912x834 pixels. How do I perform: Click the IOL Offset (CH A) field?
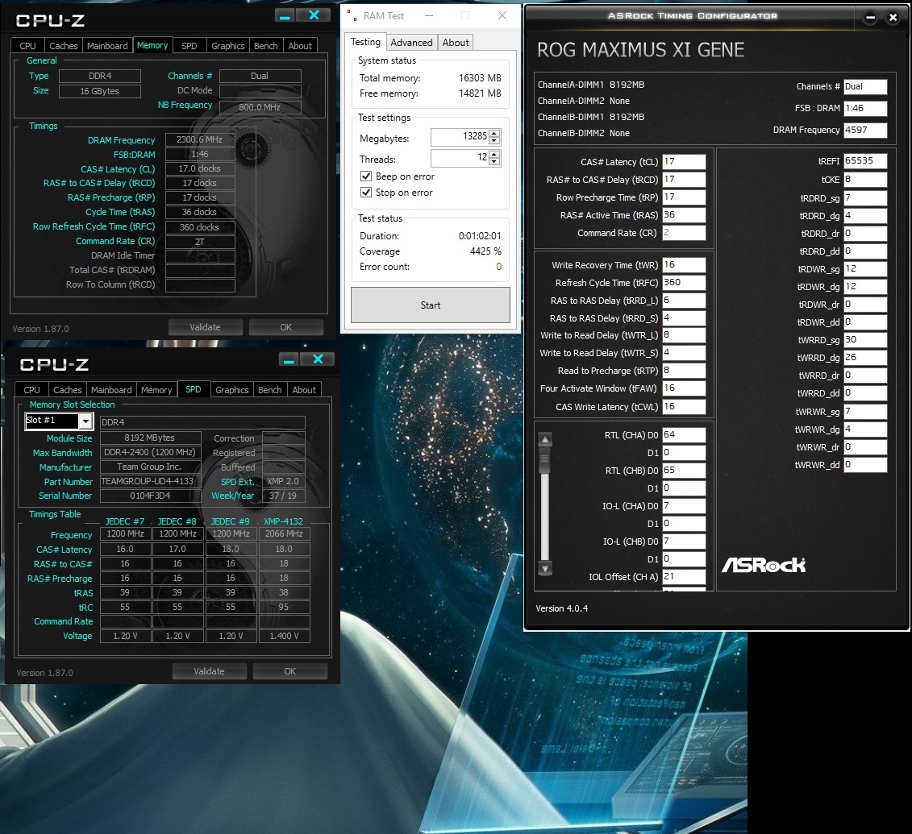tap(684, 576)
